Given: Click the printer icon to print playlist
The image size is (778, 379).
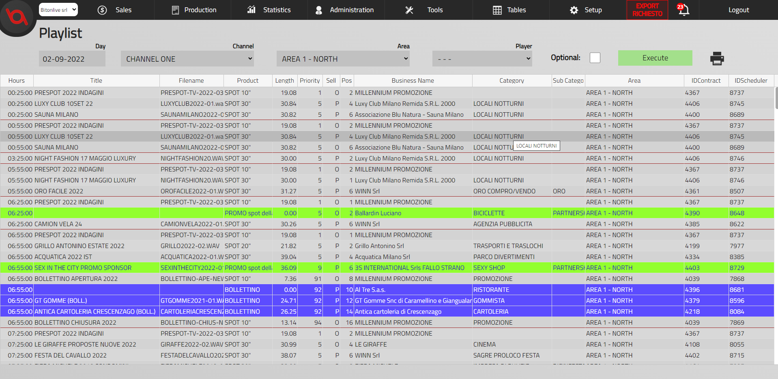Looking at the screenshot, I should pyautogui.click(x=717, y=58).
